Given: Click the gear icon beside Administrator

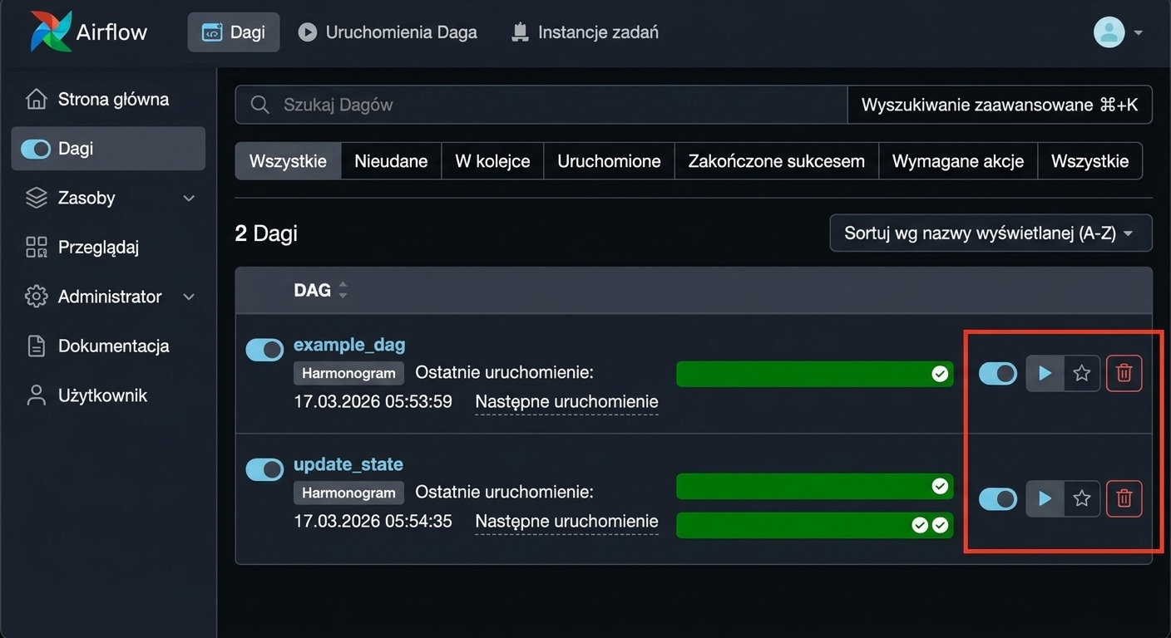Looking at the screenshot, I should (x=37, y=297).
